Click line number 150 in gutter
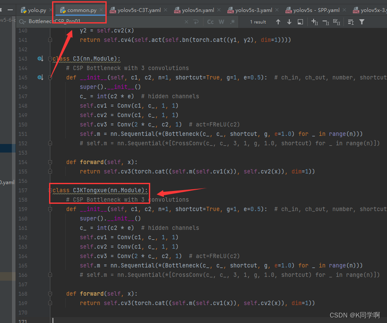Image resolution: width=387 pixels, height=323 pixels. (23, 125)
